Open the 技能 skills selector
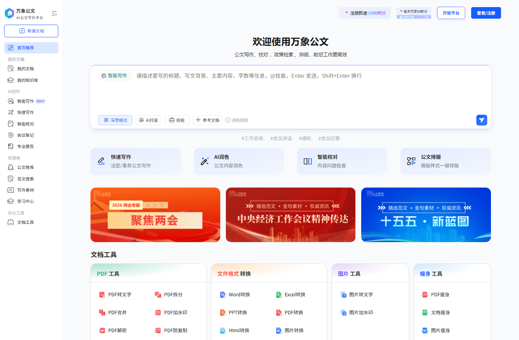Image resolution: width=519 pixels, height=340 pixels. click(177, 120)
